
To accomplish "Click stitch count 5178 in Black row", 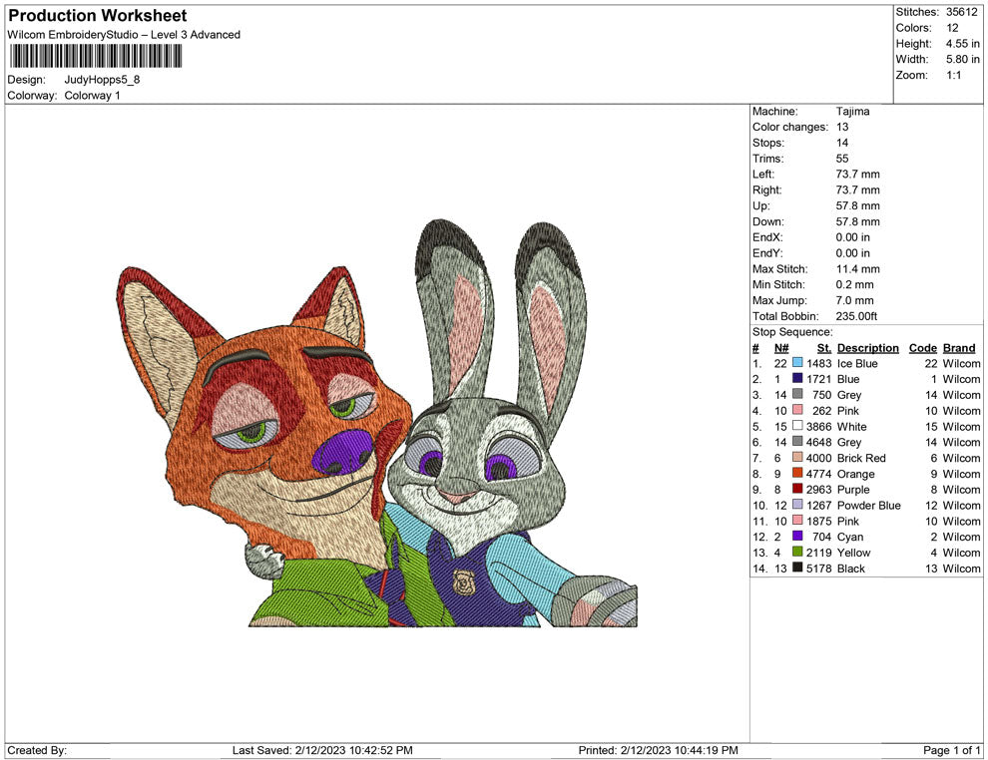I will (x=819, y=568).
